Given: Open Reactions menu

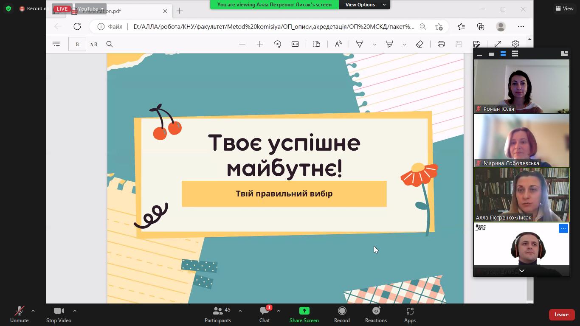Looking at the screenshot, I should (376, 315).
